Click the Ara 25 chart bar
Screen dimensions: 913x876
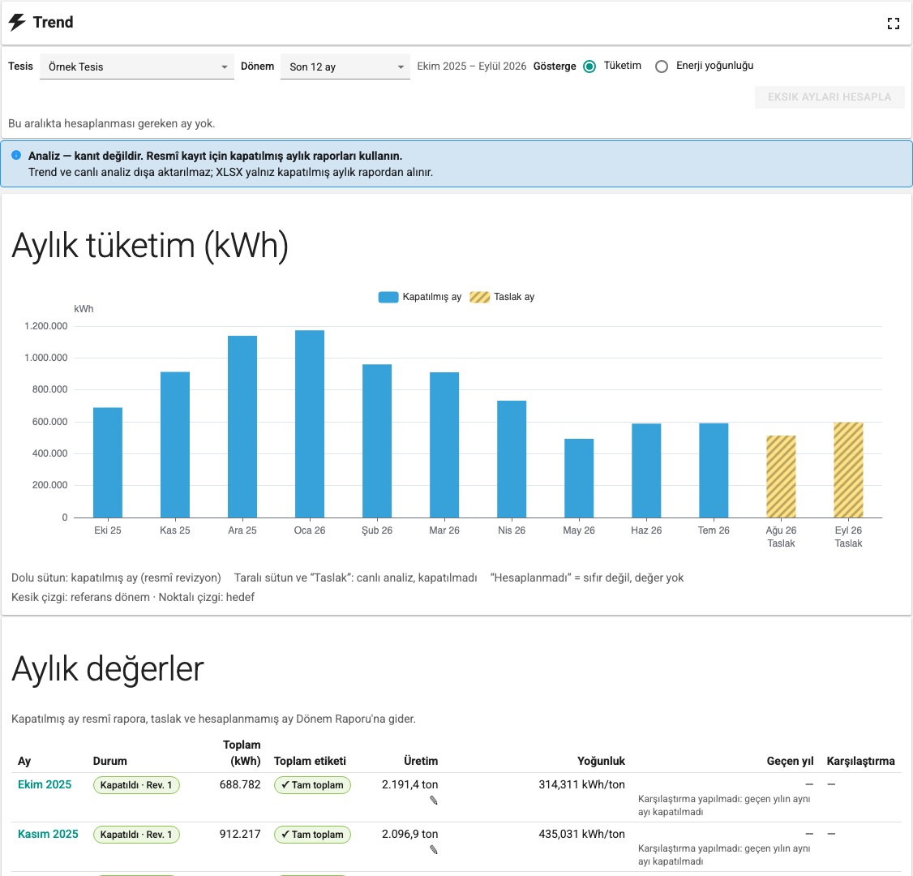(242, 427)
